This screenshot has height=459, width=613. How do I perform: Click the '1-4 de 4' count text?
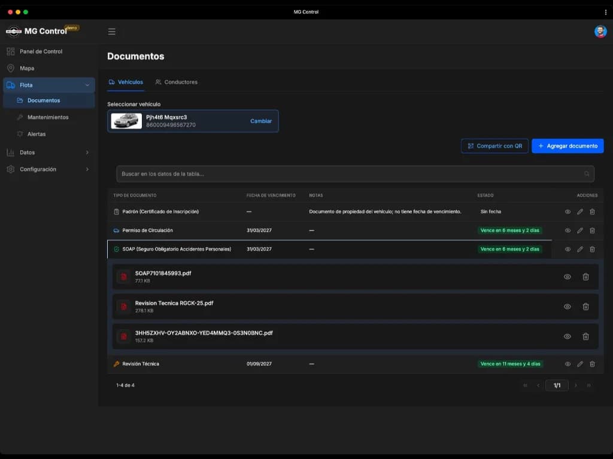(126, 385)
